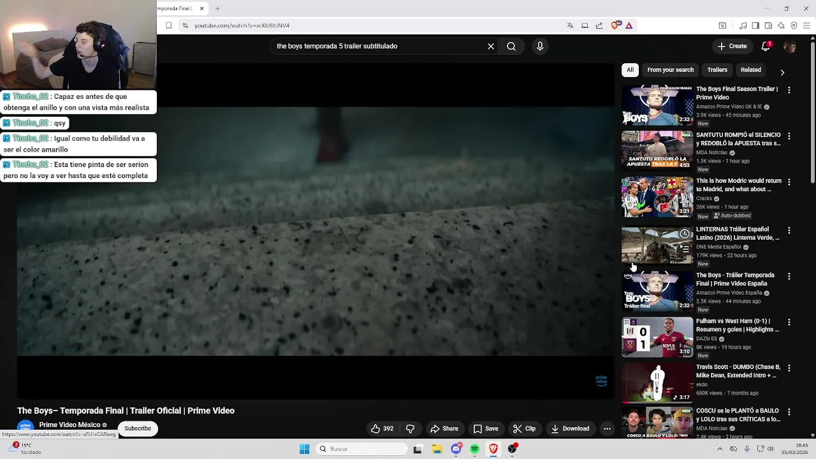Open the Clip tool
This screenshot has width=816, height=459.
point(525,428)
